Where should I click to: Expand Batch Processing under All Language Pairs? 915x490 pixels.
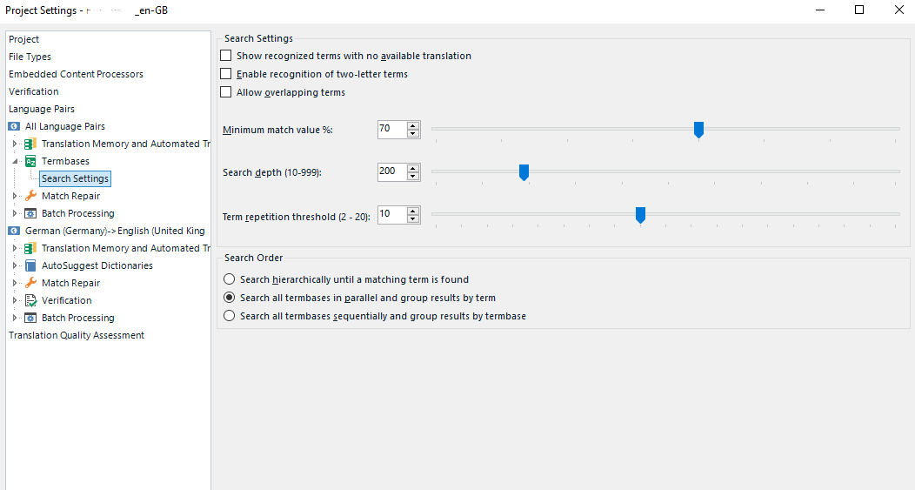click(15, 213)
